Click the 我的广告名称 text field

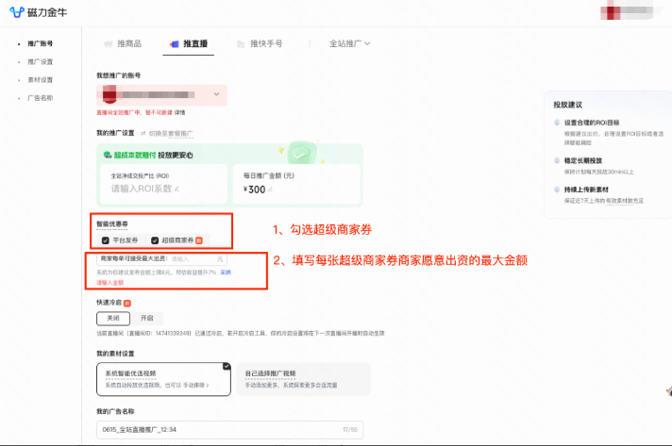click(229, 430)
